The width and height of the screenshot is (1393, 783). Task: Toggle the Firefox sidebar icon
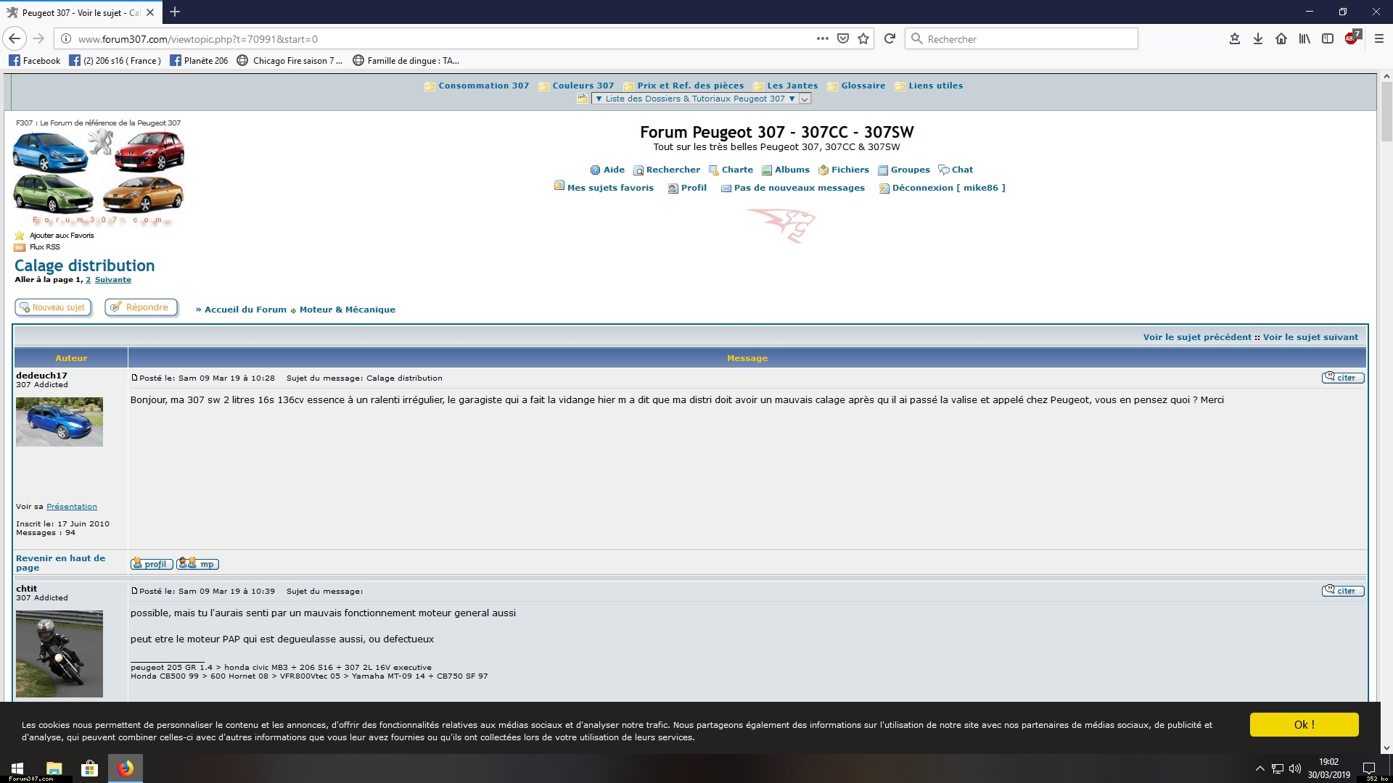coord(1328,38)
